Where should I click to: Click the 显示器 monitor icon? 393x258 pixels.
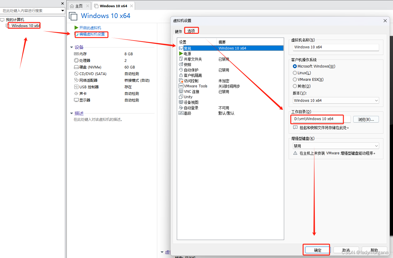(x=76, y=100)
